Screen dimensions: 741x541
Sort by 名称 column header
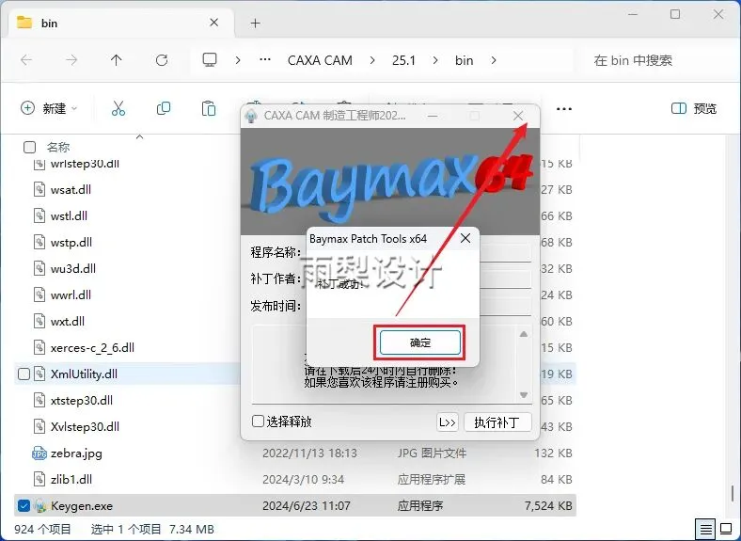coord(58,147)
